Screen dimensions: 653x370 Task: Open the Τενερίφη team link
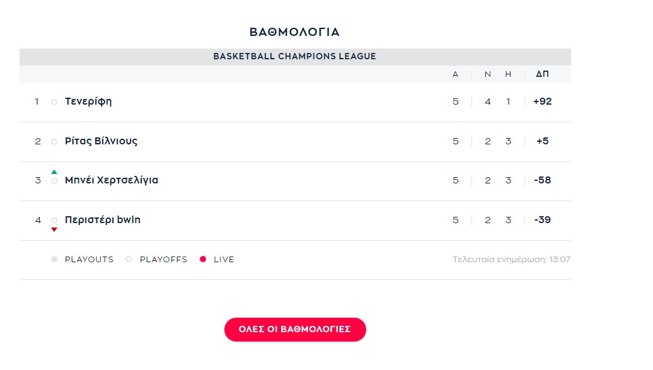pyautogui.click(x=88, y=101)
